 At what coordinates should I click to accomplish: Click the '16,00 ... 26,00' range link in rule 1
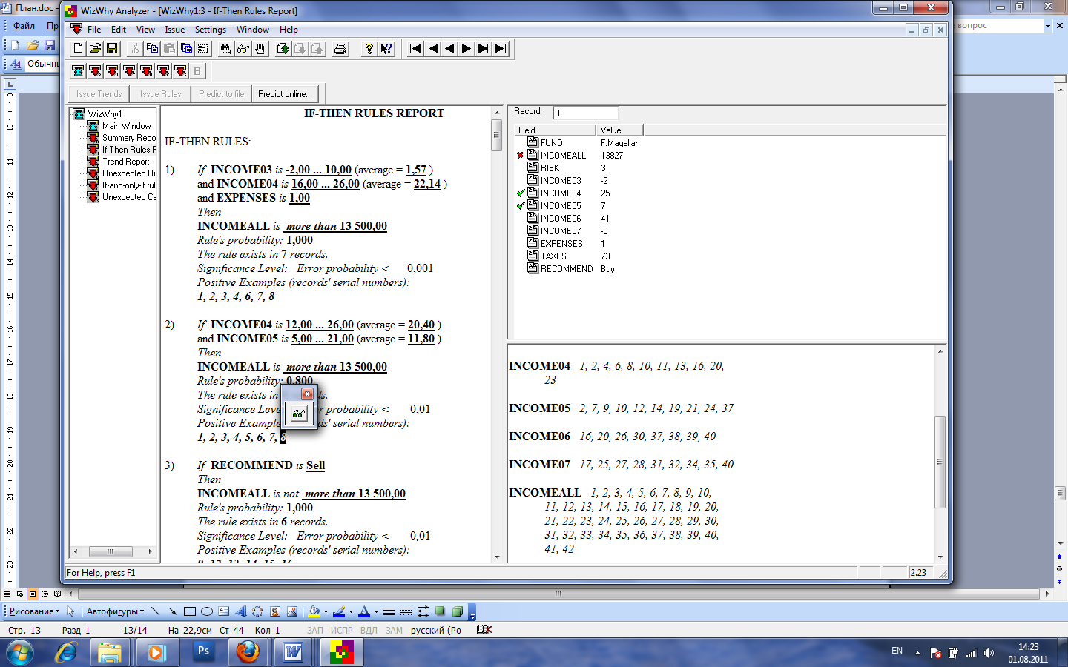[x=326, y=184]
